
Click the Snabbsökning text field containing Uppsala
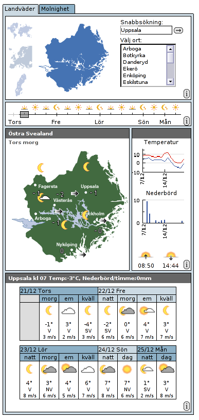[x=146, y=30]
